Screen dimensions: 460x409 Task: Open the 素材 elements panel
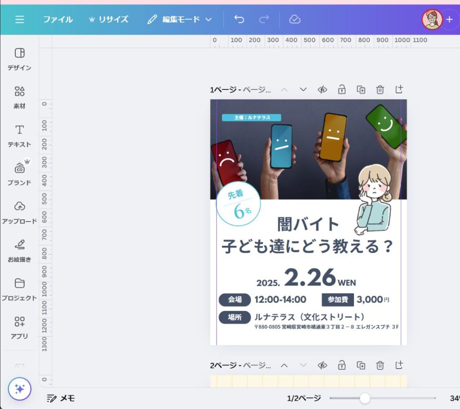pos(19,97)
